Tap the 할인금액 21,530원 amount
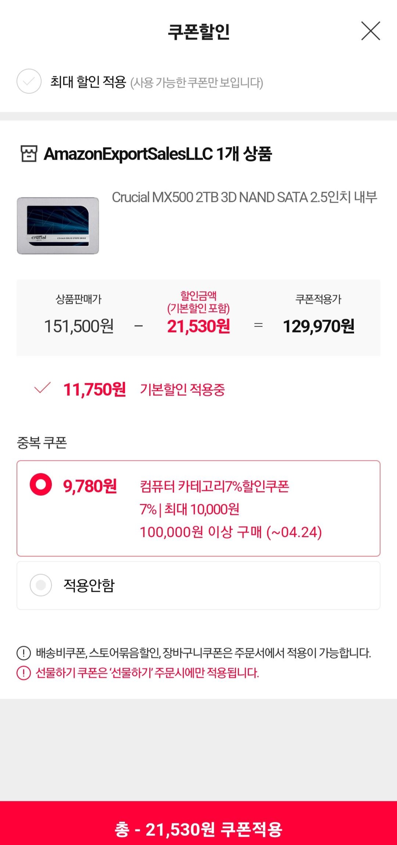 (198, 326)
